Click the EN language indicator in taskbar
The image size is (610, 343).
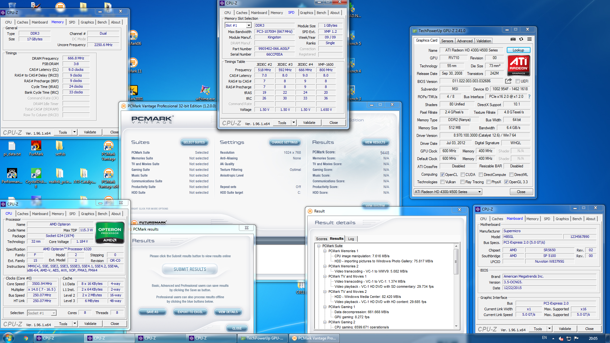pyautogui.click(x=544, y=338)
